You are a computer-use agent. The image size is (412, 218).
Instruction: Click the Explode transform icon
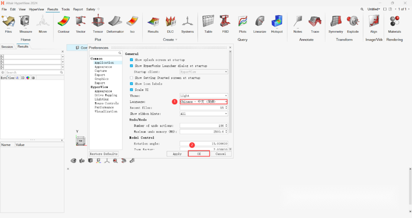coord(353,23)
